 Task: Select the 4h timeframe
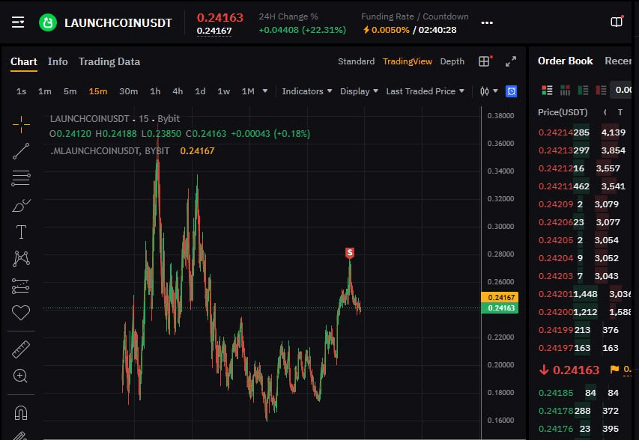pyautogui.click(x=178, y=91)
